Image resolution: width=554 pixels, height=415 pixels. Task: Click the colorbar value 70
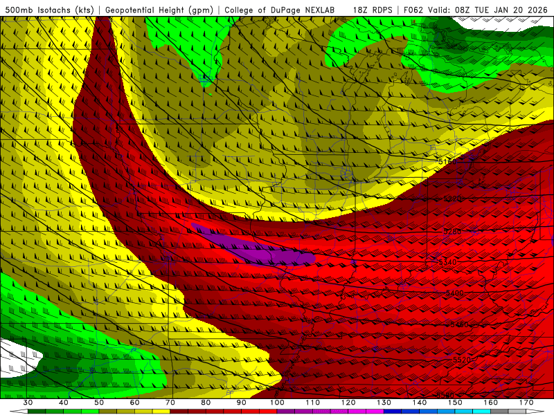coord(170,403)
